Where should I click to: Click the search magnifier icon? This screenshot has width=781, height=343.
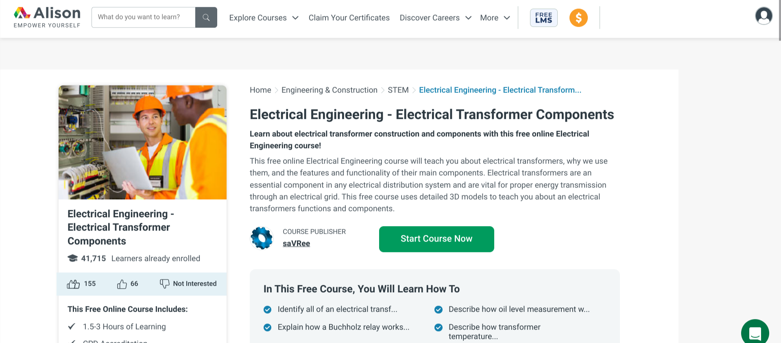tap(206, 17)
